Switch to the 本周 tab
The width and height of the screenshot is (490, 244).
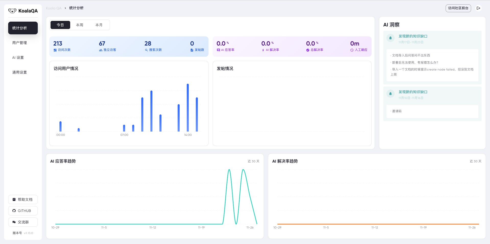tap(80, 25)
